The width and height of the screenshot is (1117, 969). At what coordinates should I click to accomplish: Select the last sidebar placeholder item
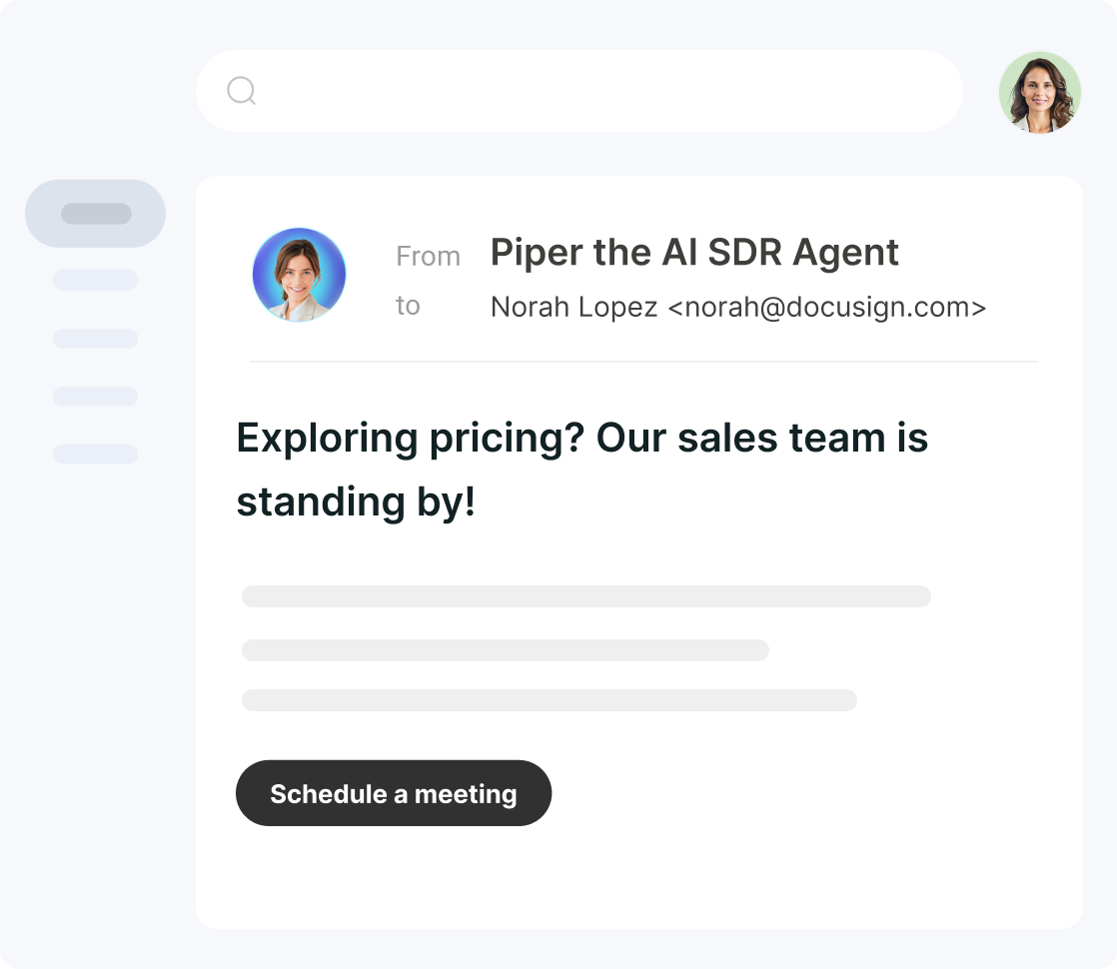tap(96, 454)
